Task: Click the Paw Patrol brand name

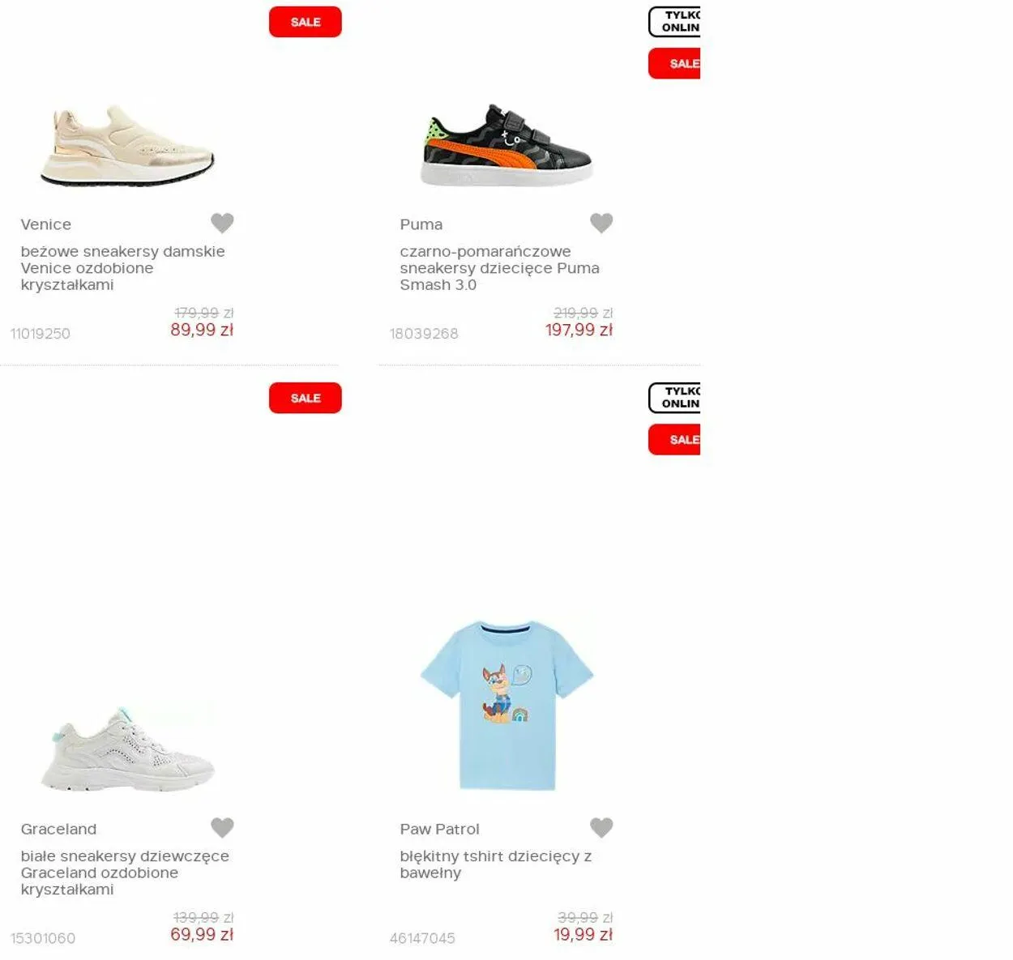Action: (439, 829)
